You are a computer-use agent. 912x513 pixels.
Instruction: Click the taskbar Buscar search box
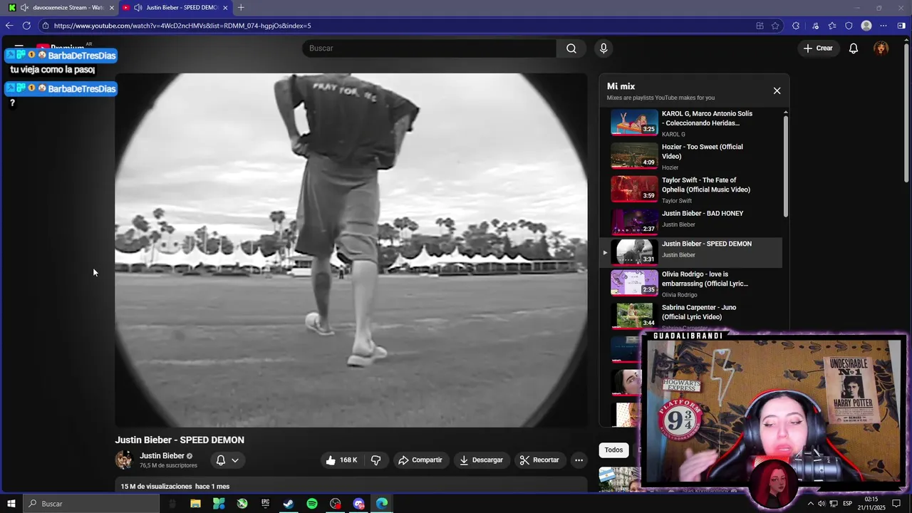pos(93,504)
